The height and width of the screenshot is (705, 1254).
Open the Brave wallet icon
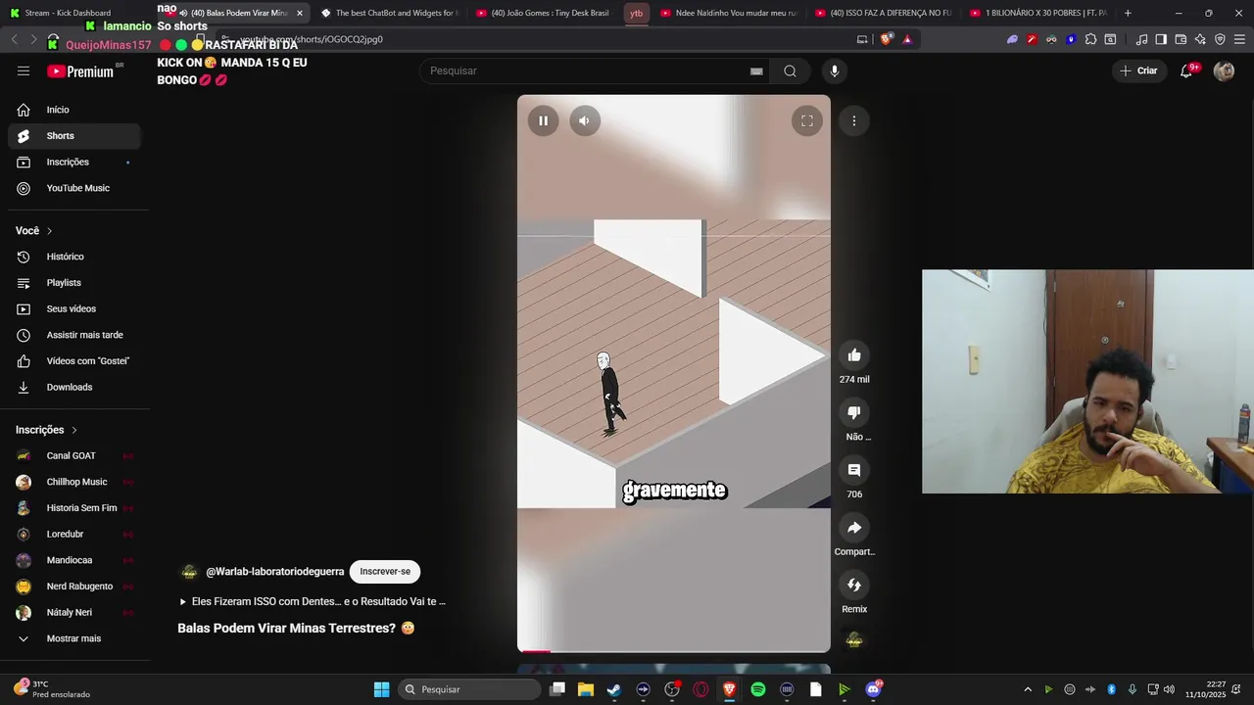[x=1181, y=39]
